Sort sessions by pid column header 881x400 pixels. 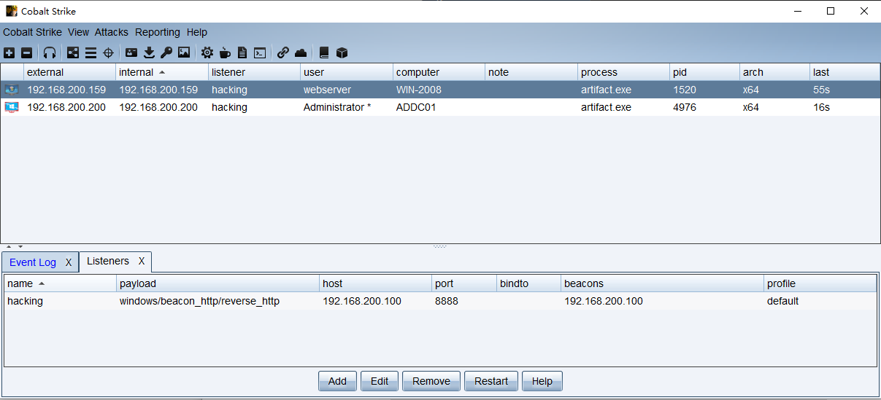point(704,72)
